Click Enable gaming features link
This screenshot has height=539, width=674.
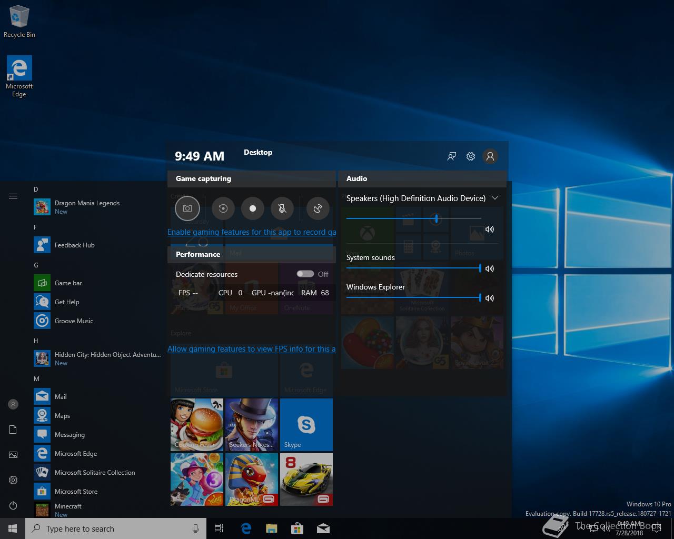click(252, 232)
